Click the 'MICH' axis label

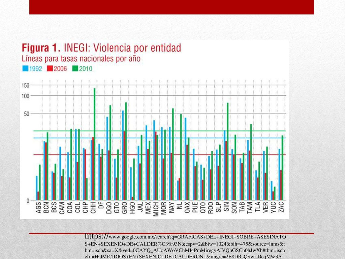156,209
